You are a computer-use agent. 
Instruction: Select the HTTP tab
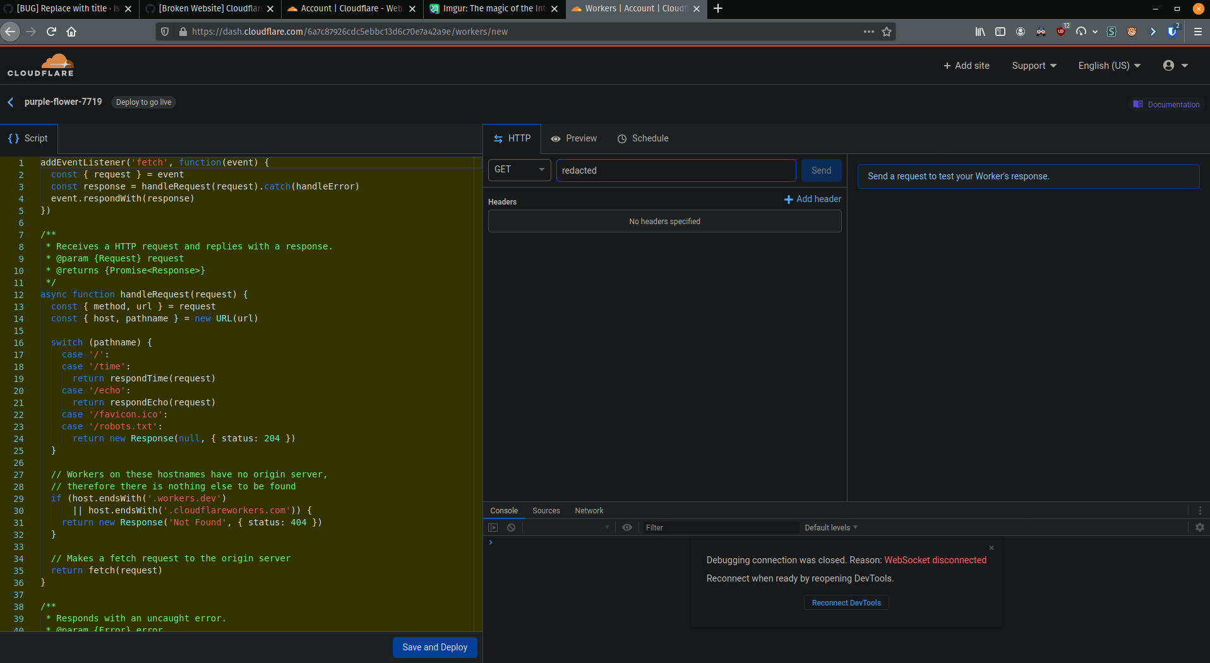pos(512,139)
